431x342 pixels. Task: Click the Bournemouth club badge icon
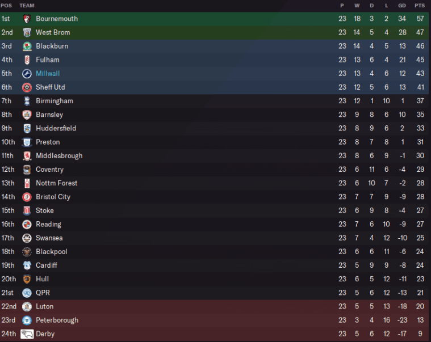[27, 19]
